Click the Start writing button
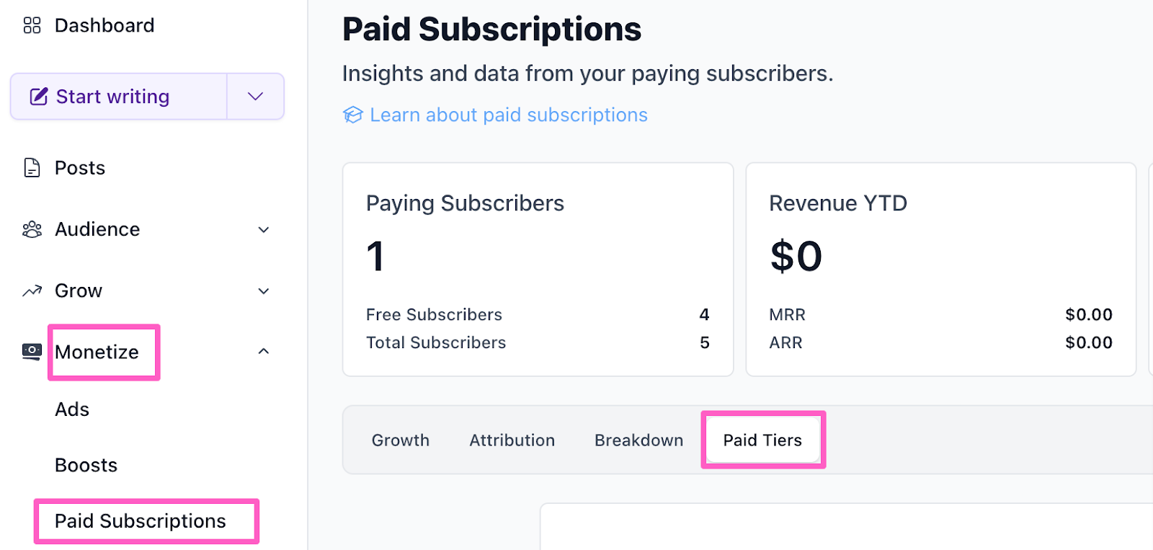The width and height of the screenshot is (1153, 550). coord(112,97)
